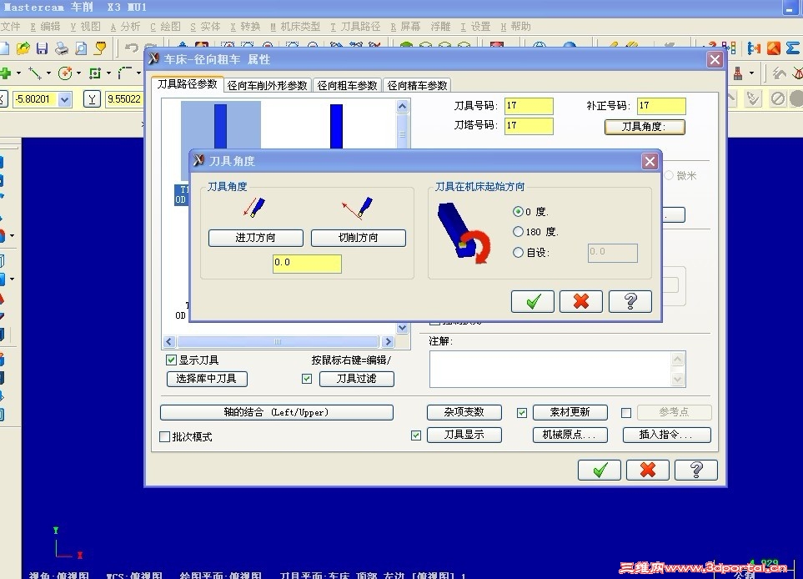Switch to 径向车削外形参数 tab

pyautogui.click(x=267, y=86)
